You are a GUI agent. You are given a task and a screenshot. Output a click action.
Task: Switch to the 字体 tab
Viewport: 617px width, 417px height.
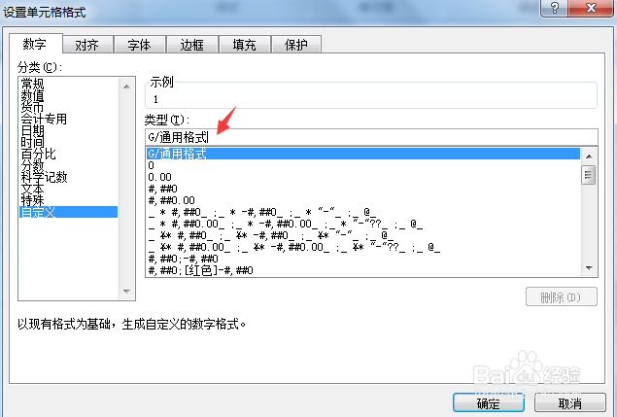tap(140, 45)
